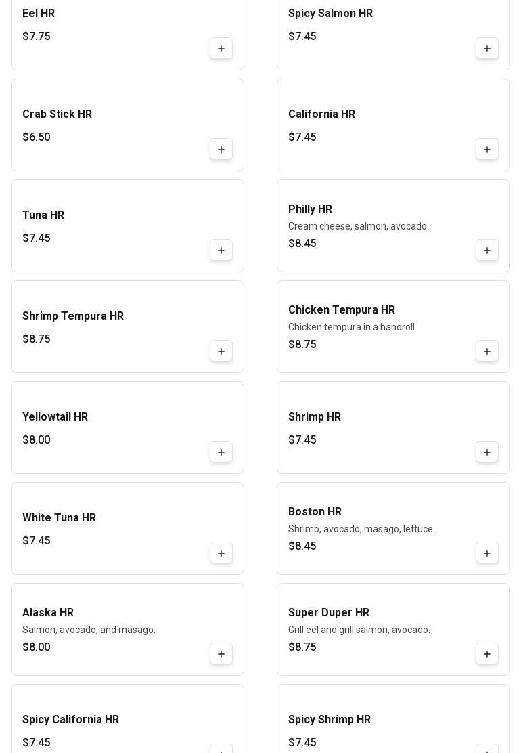Open the Philly HR item title
The width and height of the screenshot is (521, 753).
pyautogui.click(x=310, y=209)
